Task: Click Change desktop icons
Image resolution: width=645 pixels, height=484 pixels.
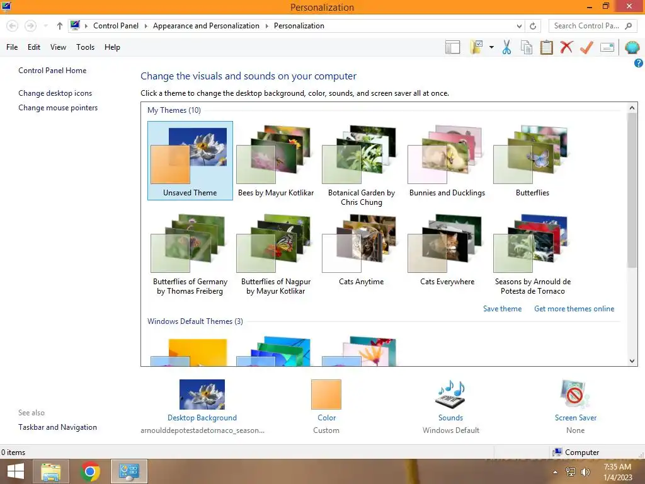Action: (x=55, y=93)
